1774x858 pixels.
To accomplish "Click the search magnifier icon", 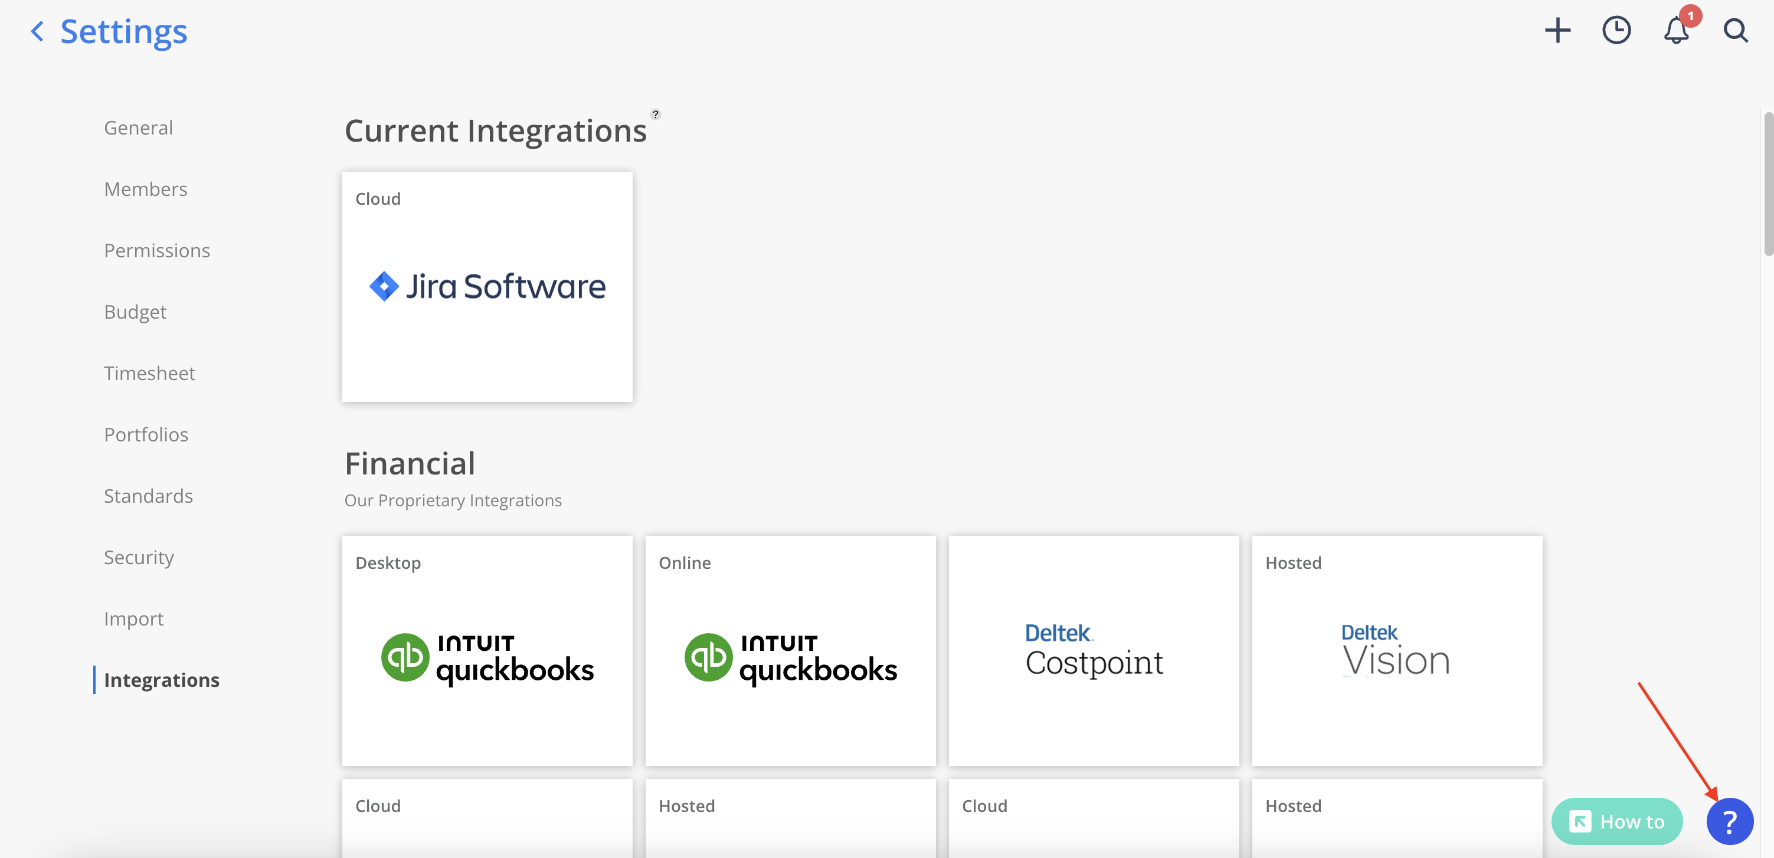I will tap(1734, 31).
